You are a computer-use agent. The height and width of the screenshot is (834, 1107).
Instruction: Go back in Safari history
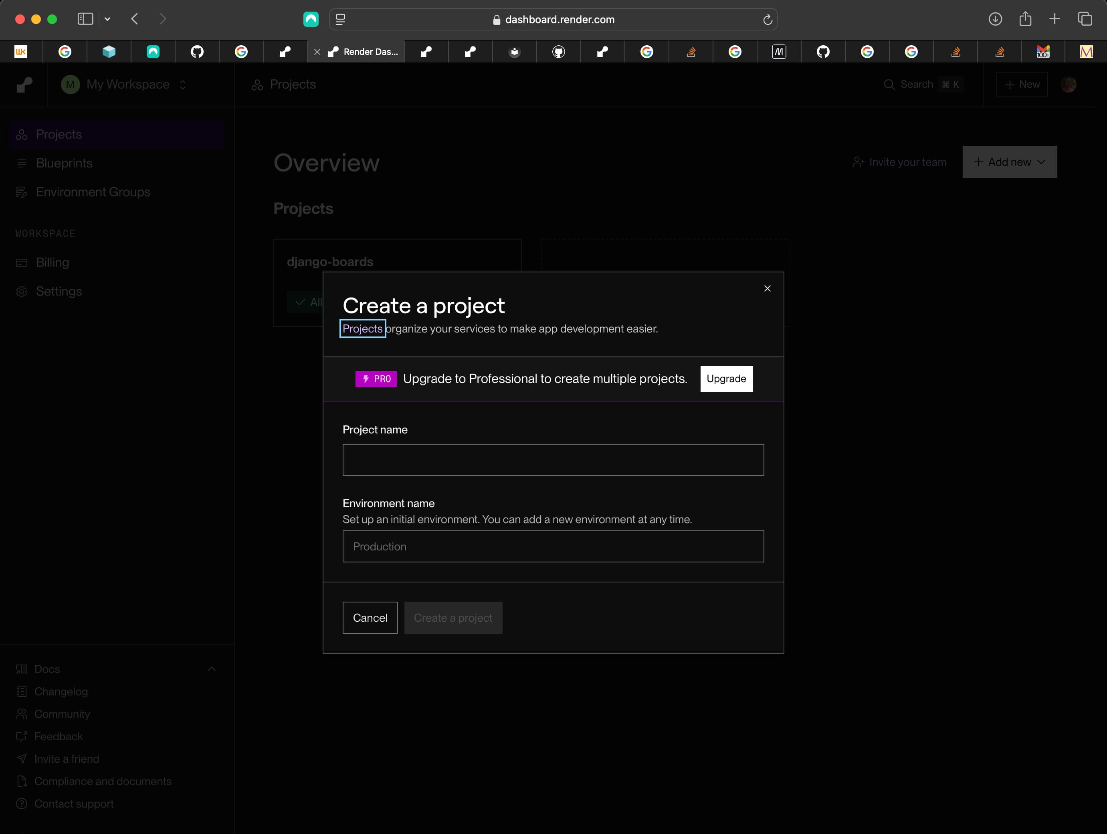pos(134,19)
